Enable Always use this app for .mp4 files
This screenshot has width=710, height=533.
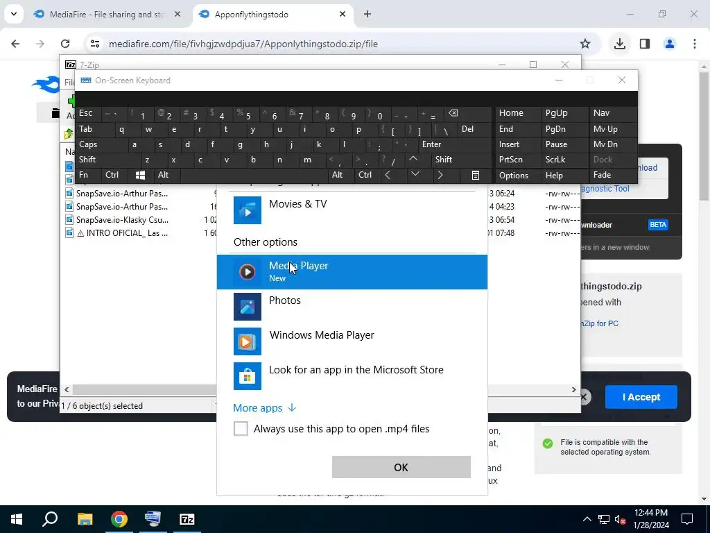[241, 428]
